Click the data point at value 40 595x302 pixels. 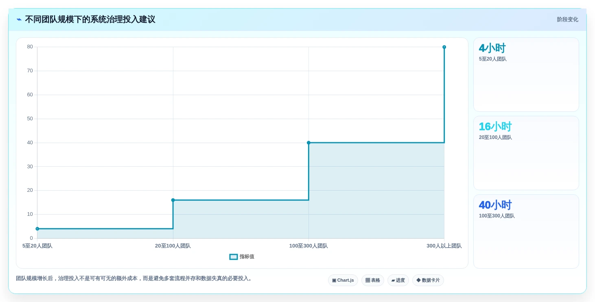coord(308,143)
